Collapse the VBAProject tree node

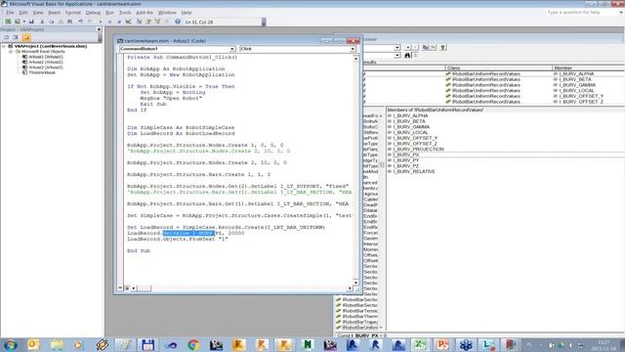pos(4,46)
